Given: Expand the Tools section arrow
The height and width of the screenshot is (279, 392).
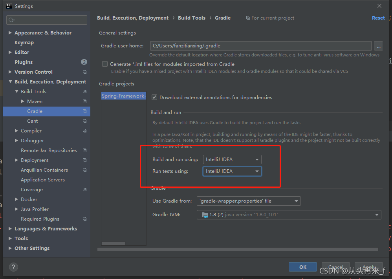Looking at the screenshot, I should coord(10,239).
